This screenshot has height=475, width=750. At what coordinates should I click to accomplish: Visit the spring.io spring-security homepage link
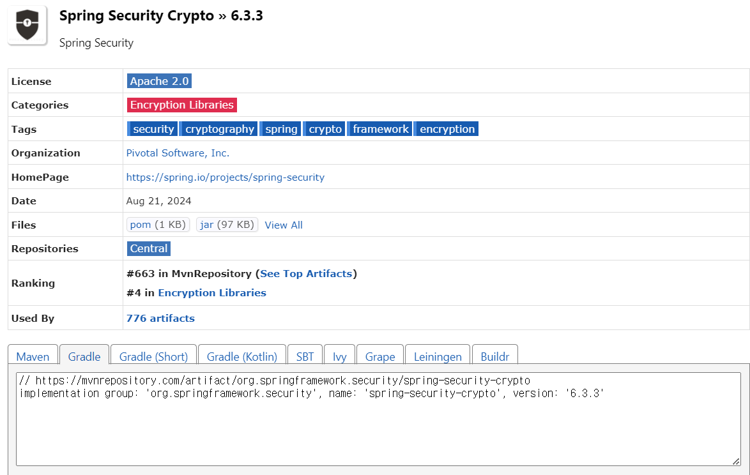(226, 177)
